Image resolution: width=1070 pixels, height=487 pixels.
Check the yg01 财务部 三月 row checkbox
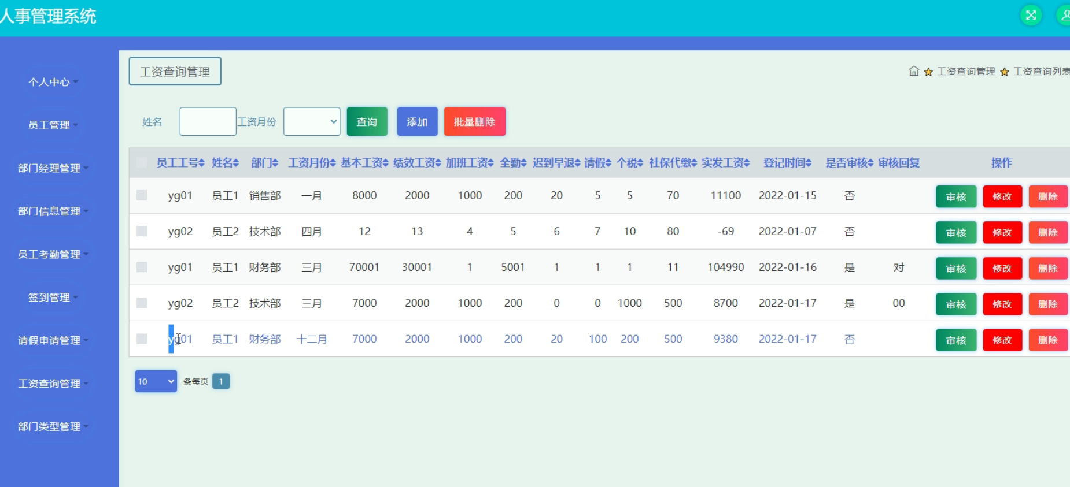tap(142, 267)
